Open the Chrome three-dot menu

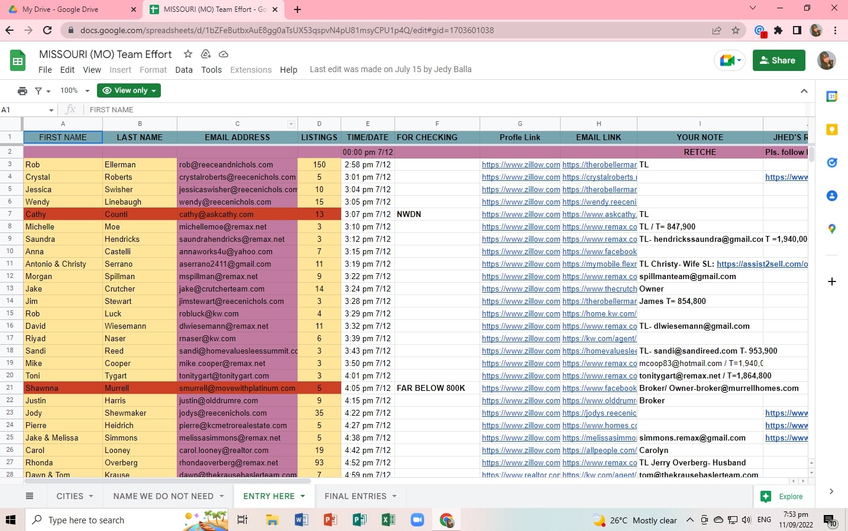pos(835,30)
